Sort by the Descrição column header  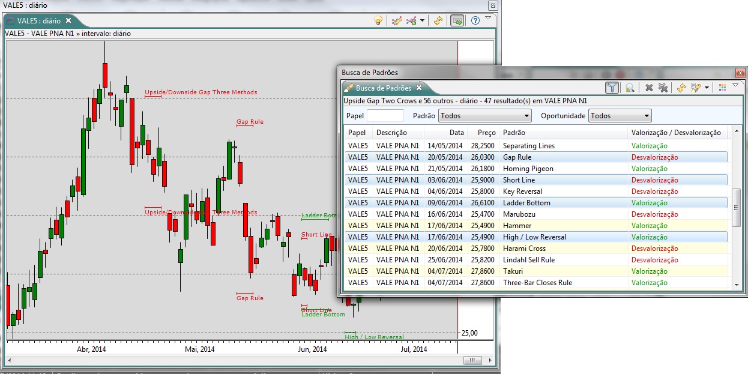[398, 133]
